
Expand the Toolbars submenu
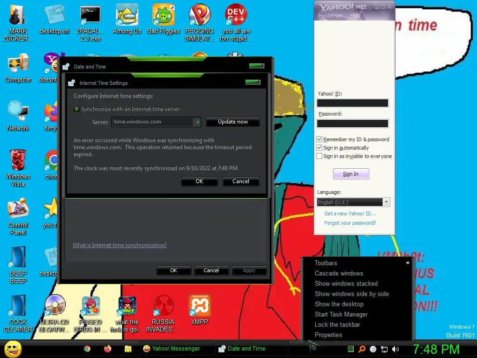pyautogui.click(x=357, y=263)
